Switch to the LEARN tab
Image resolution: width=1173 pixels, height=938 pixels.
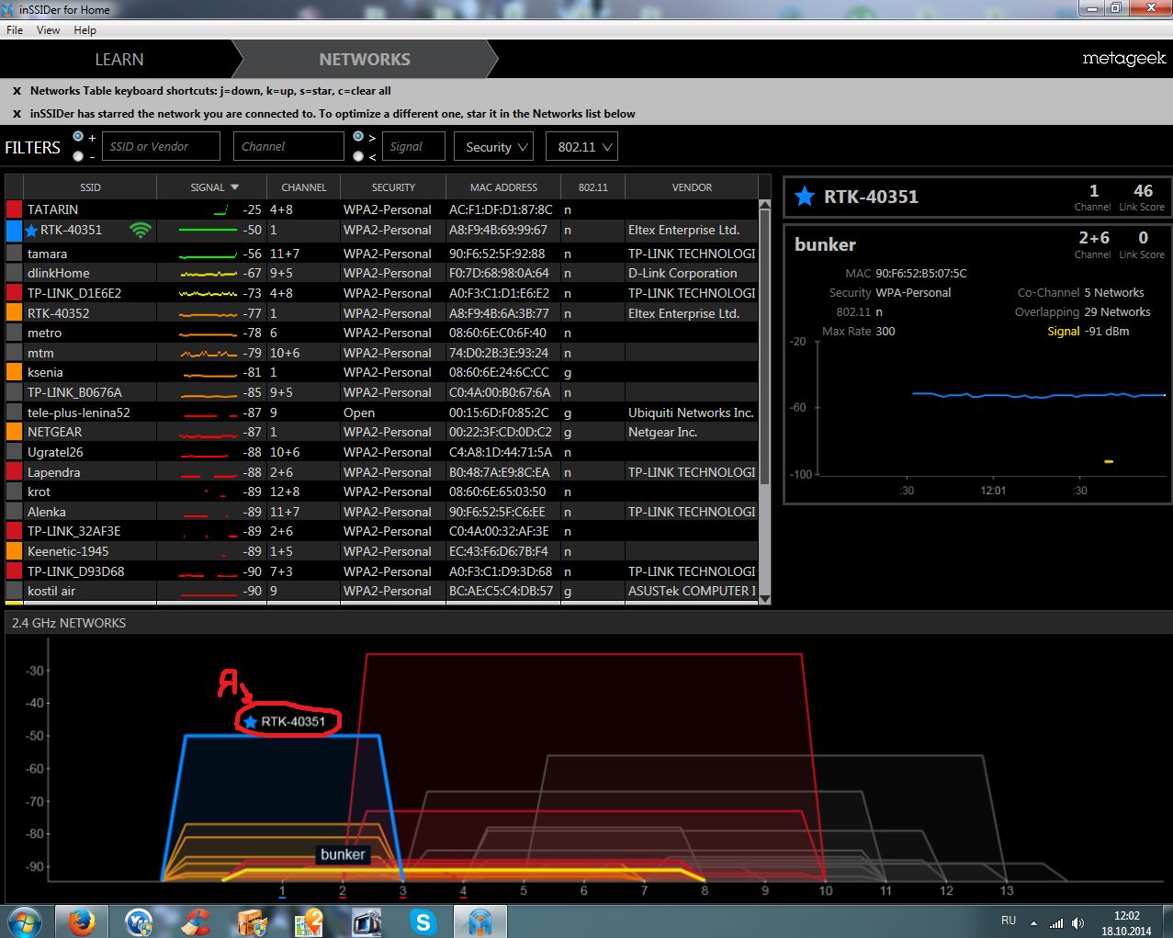119,60
